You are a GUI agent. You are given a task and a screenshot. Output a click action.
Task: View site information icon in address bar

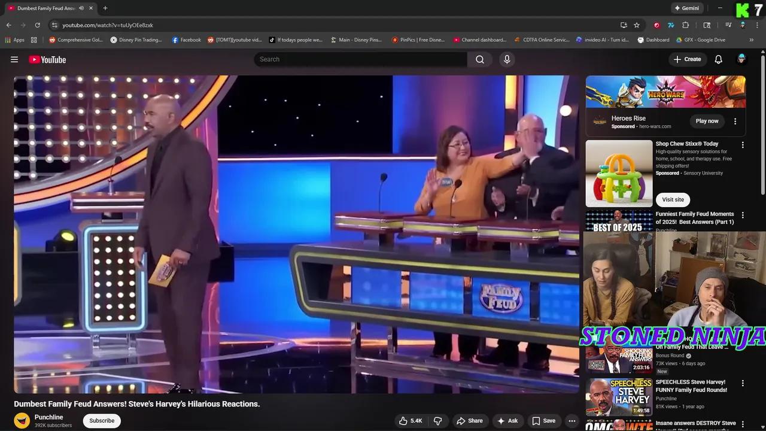[x=54, y=25]
